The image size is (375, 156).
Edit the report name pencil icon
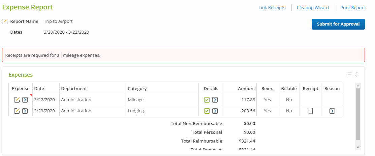click(5, 22)
